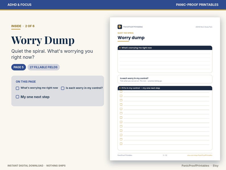
Task: Click the "QUIET THE SPIRAL" gold caption
Action: (x=126, y=33)
